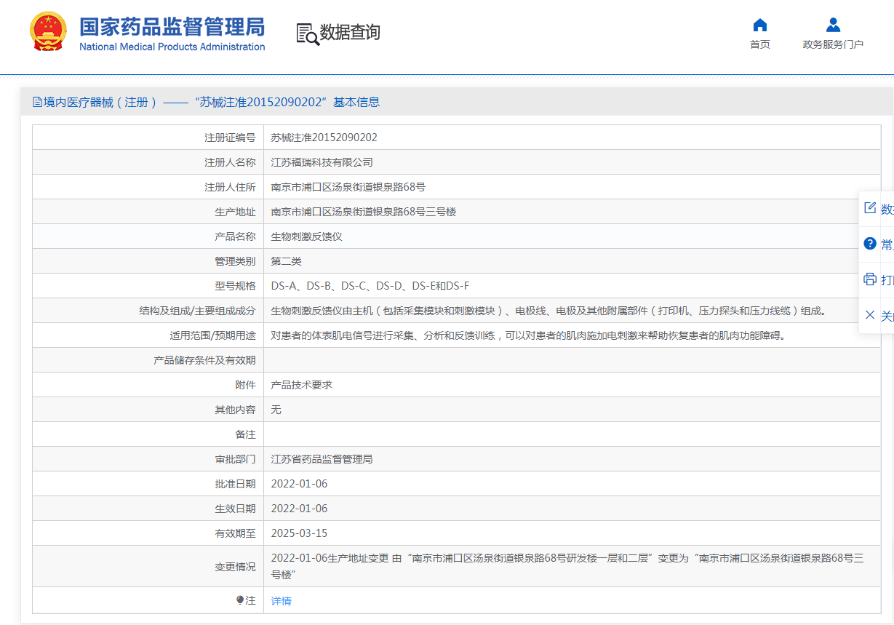Viewport: 894px width, 625px height.
Task: Click the 生效日期 value 2022-01-06
Action: 300,509
